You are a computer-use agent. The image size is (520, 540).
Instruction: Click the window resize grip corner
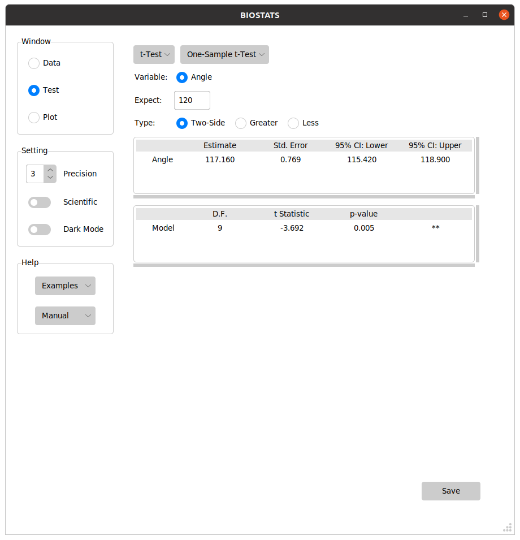coord(507,528)
